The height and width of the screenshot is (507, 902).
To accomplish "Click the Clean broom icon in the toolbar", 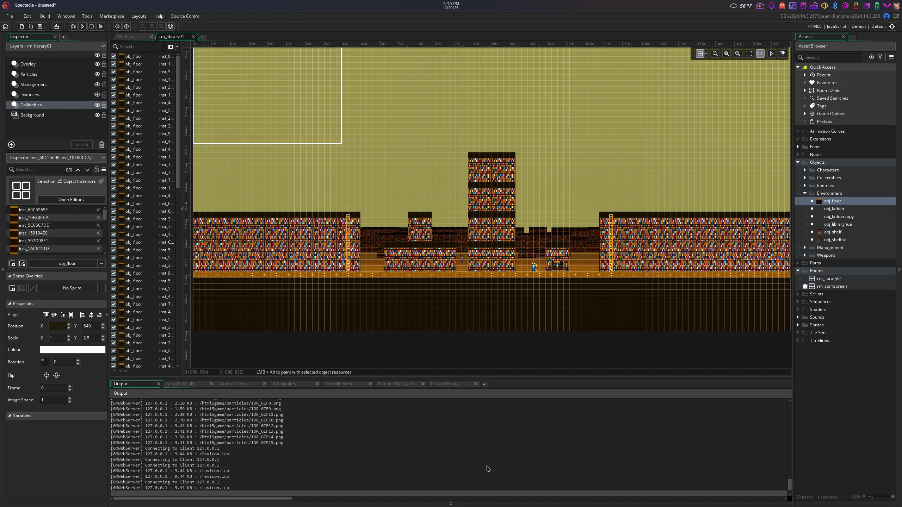I will (101, 26).
